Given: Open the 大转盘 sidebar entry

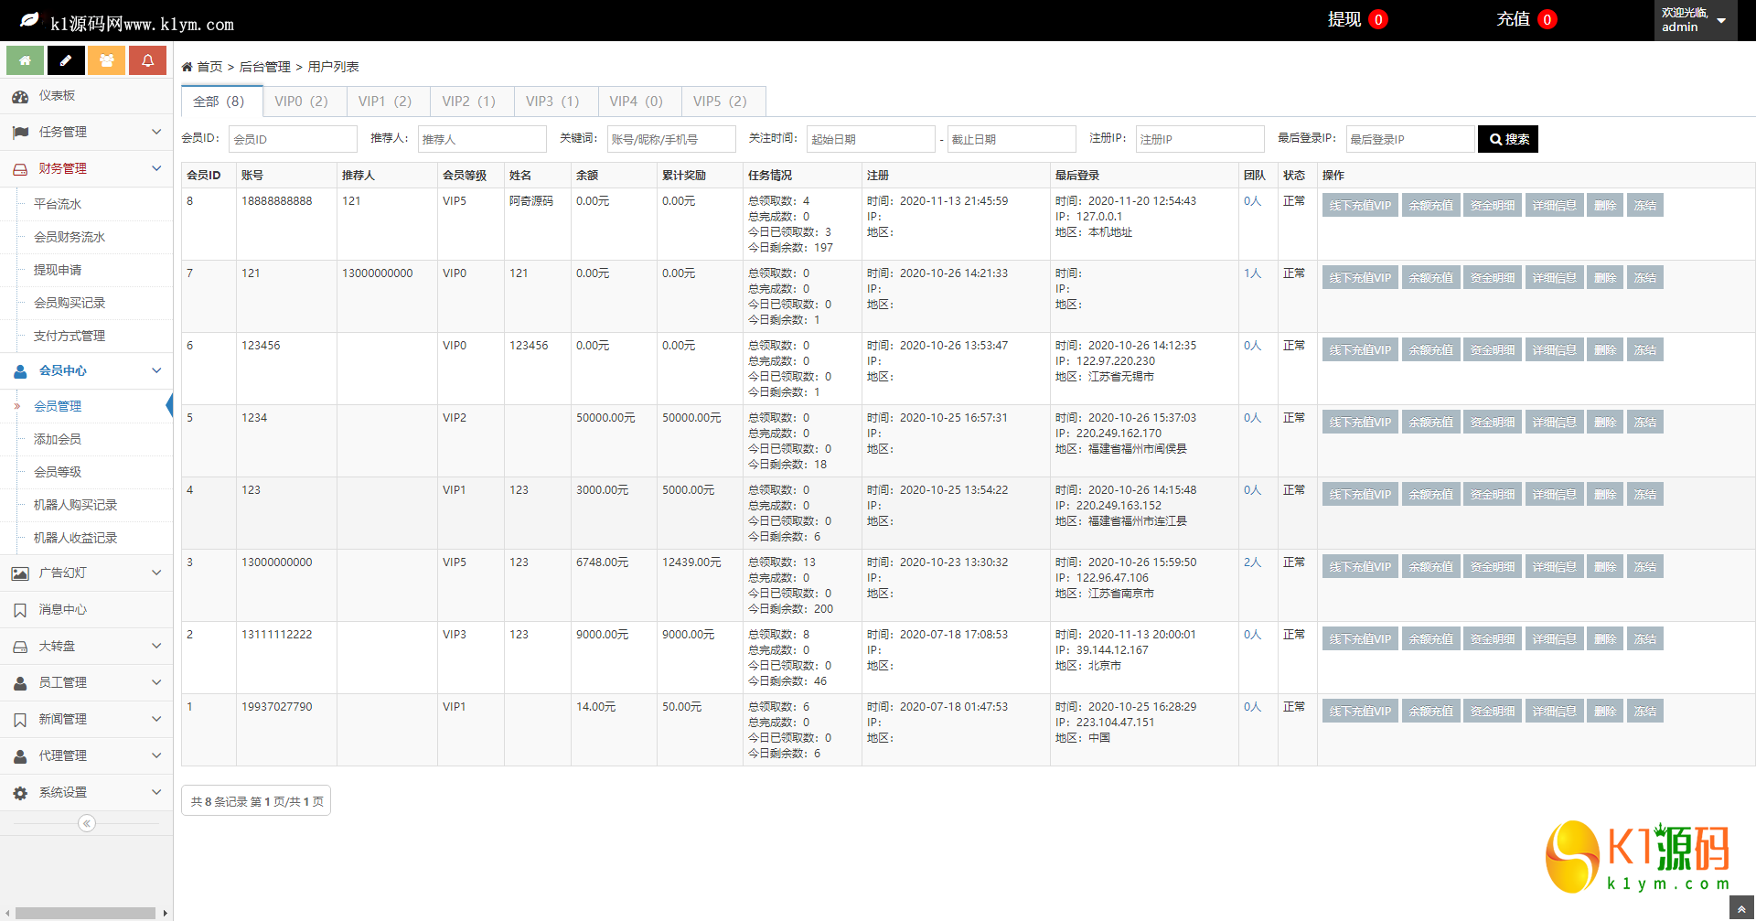Looking at the screenshot, I should click(61, 646).
